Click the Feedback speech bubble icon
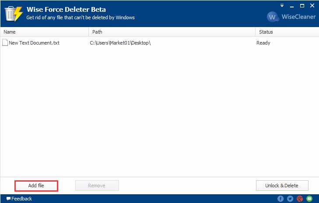 8,199
